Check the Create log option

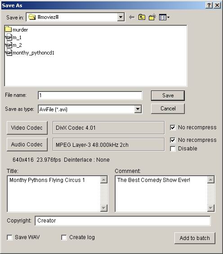(x=64, y=237)
